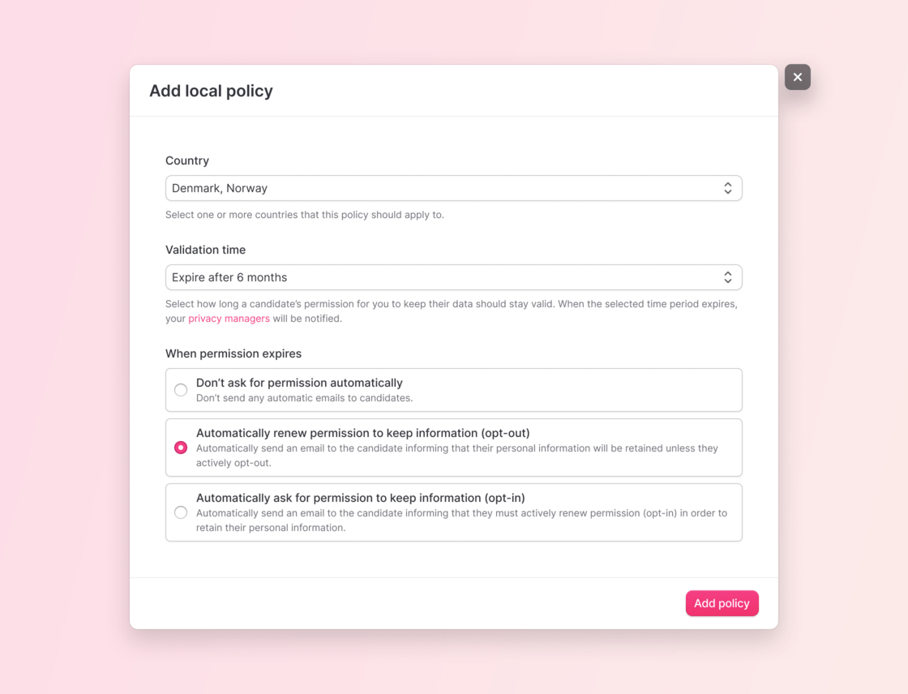Select the opt-in ask for permission radio button
The height and width of the screenshot is (694, 908).
click(x=181, y=512)
